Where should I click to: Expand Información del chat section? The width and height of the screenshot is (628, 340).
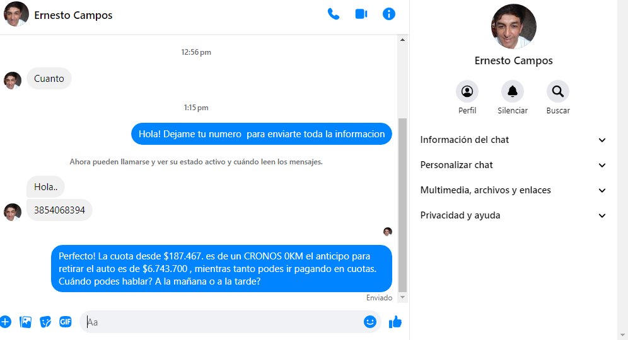[513, 140]
